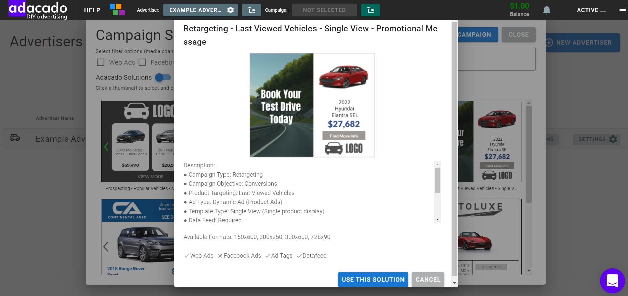Open the hamburger menu icon

pos(622,10)
